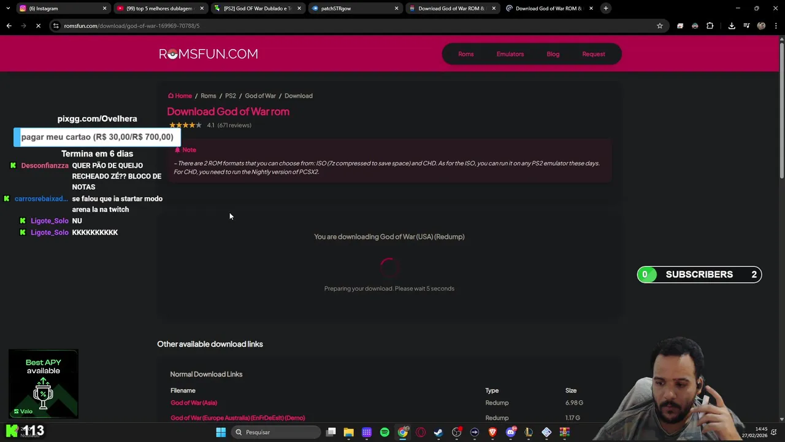
Task: Click the pixgg.com/Ovelhera overlay text
Action: tap(98, 118)
